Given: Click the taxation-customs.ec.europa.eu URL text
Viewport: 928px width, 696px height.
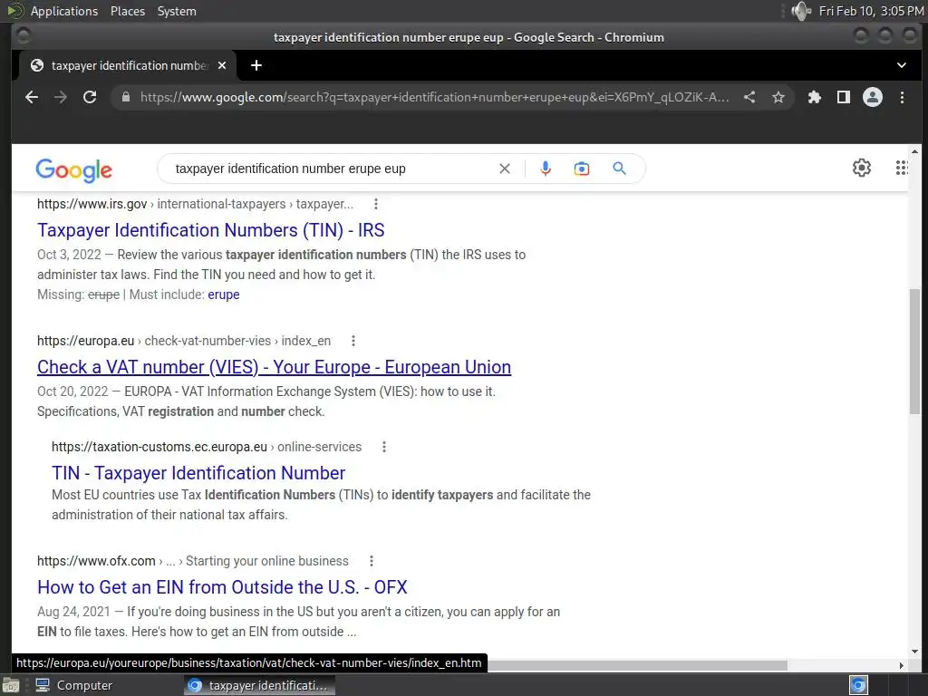Looking at the screenshot, I should tap(159, 447).
